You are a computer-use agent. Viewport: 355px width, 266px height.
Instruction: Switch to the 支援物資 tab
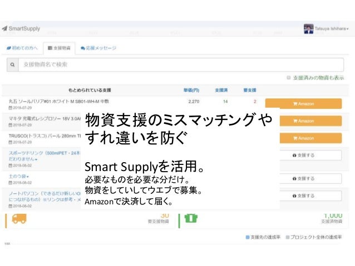coord(59,48)
